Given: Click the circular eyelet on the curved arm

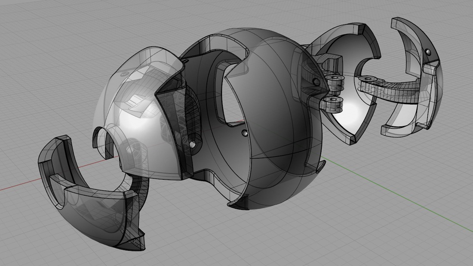Looking at the screenshot, I should (x=368, y=79).
